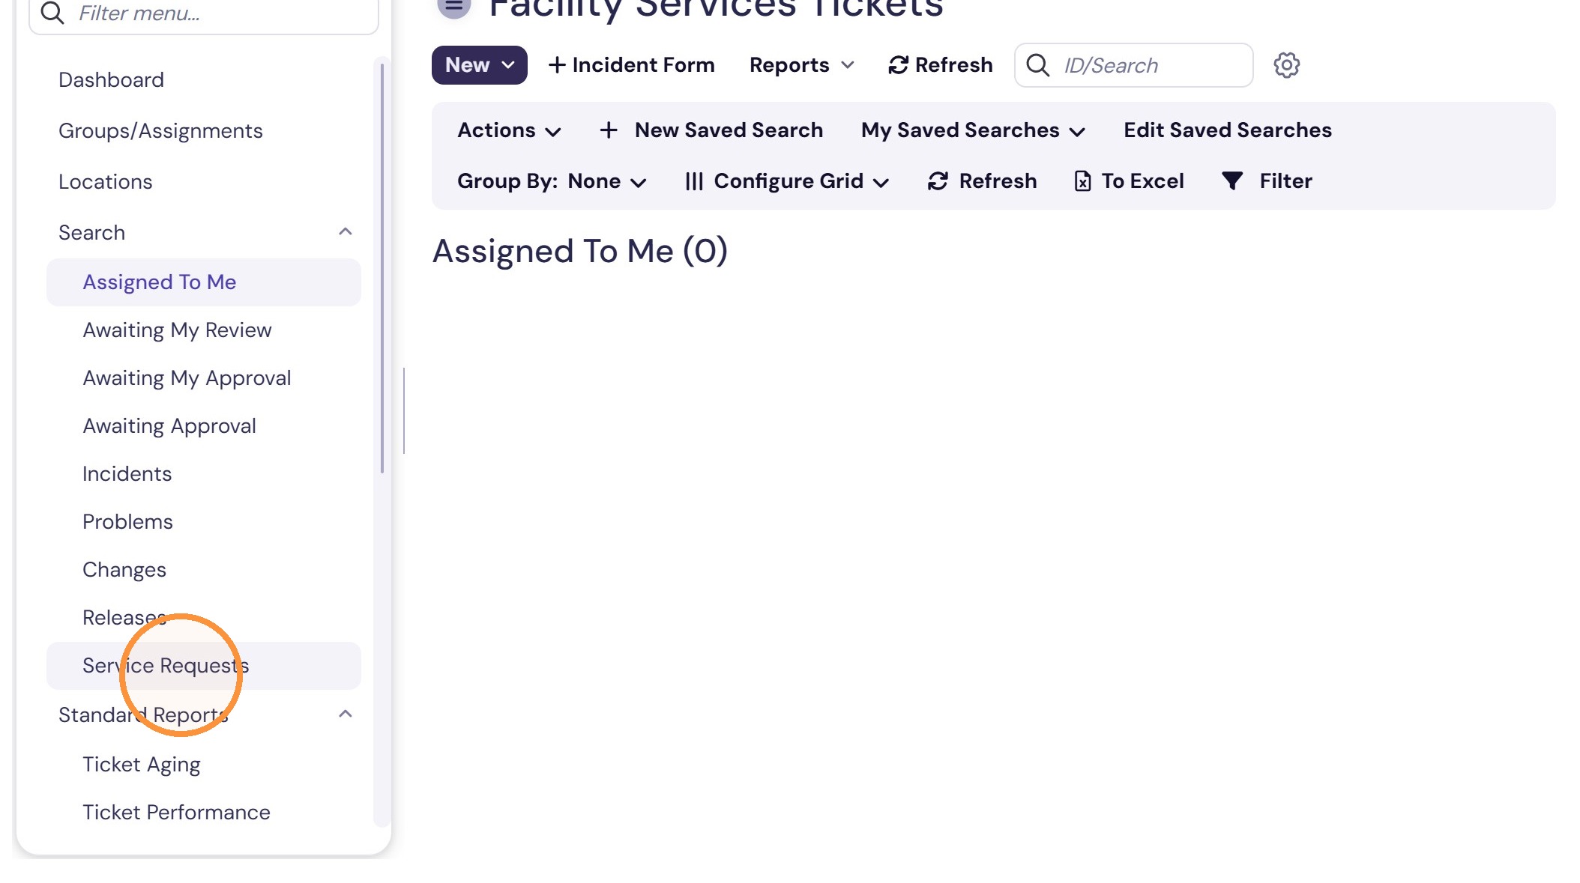Click Edit Saved Searches
The width and height of the screenshot is (1580, 883).
[x=1228, y=130]
